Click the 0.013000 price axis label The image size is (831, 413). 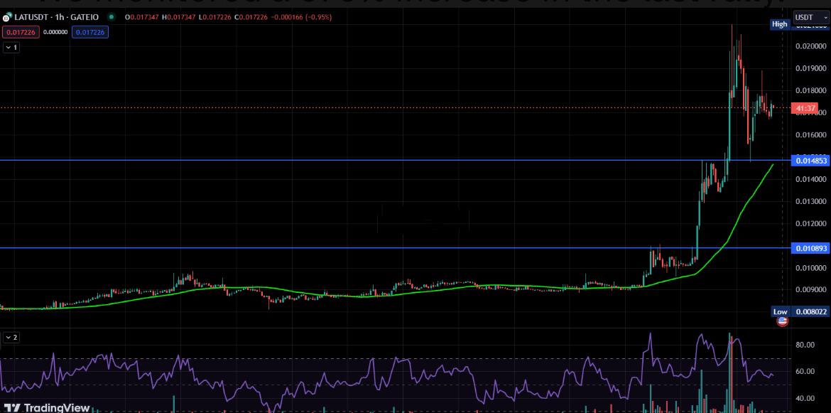pyautogui.click(x=810, y=201)
